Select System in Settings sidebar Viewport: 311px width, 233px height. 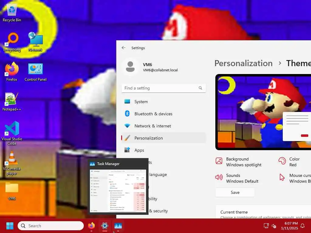pos(164,102)
